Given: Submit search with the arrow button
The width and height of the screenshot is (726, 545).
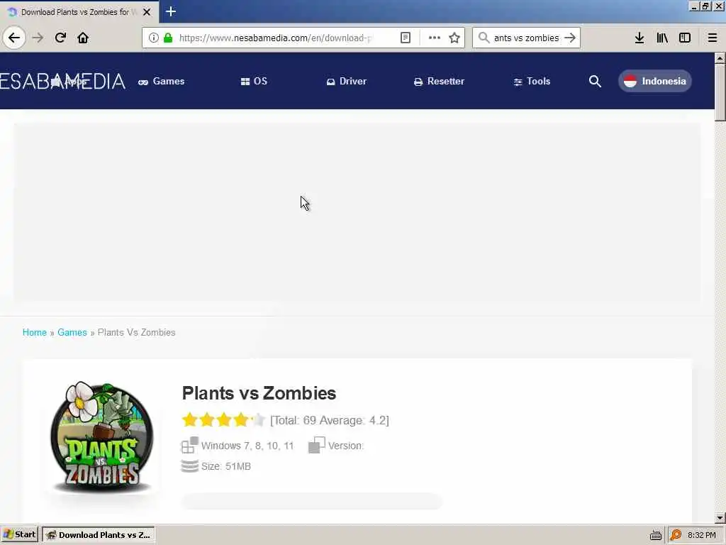Looking at the screenshot, I should click(x=570, y=38).
